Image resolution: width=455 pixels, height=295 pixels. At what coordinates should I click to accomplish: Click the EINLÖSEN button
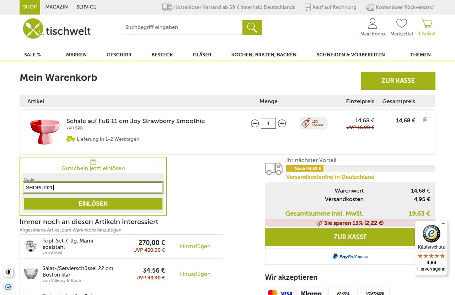coord(93,204)
